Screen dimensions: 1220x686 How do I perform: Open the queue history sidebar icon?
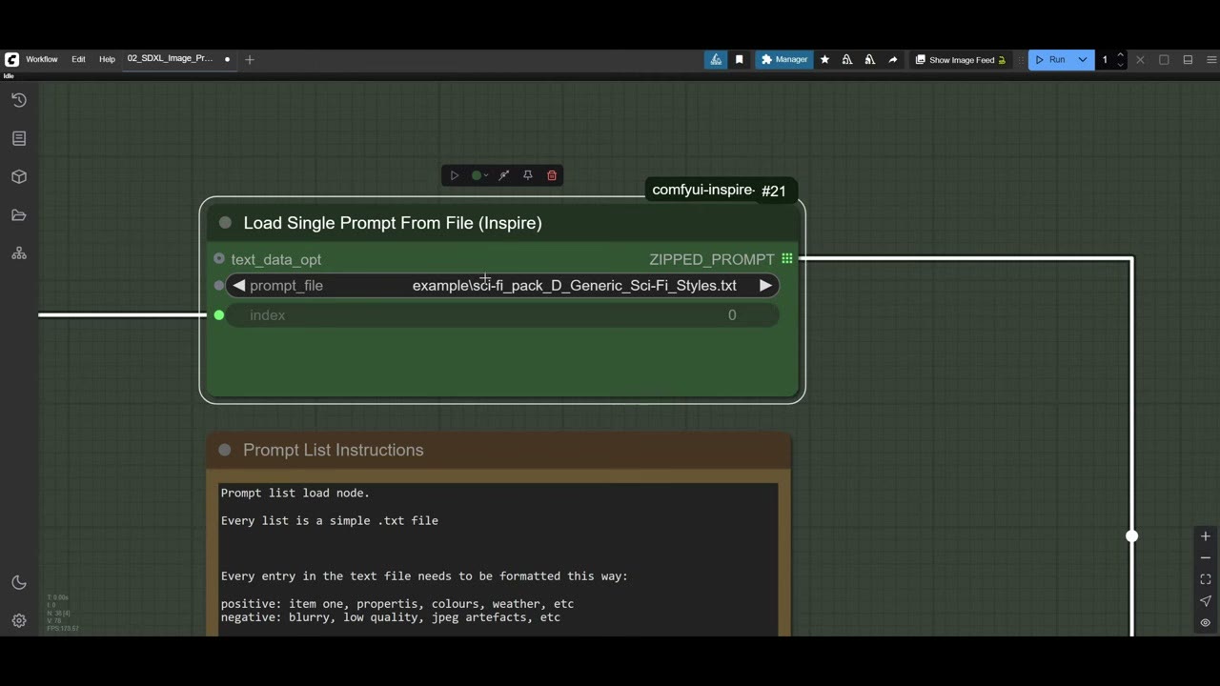point(19,100)
